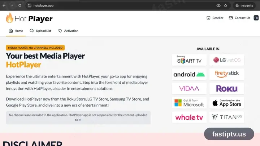
Task: Open site information icon in address bar
Action: tap(29, 5)
